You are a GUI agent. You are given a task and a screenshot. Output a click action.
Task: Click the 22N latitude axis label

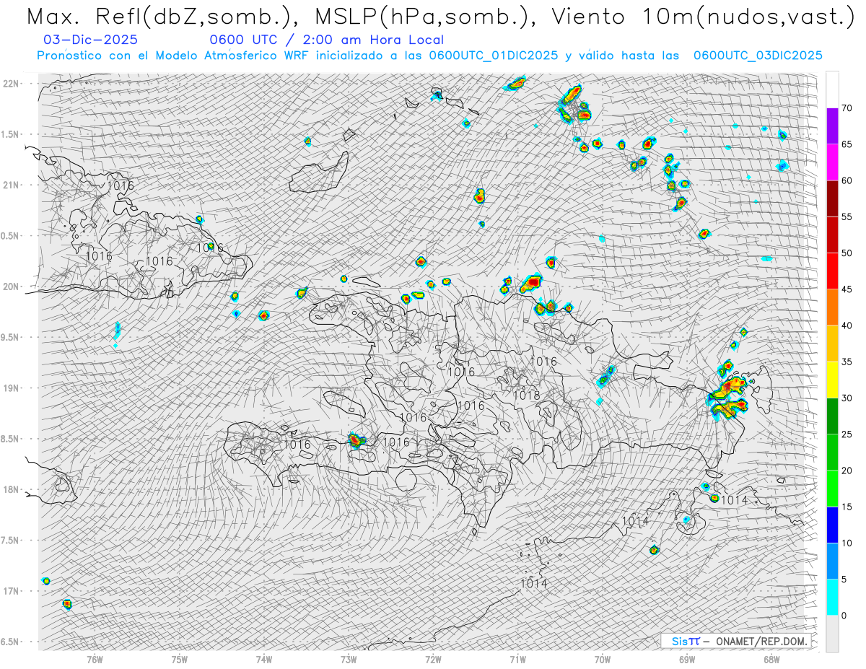[12, 83]
